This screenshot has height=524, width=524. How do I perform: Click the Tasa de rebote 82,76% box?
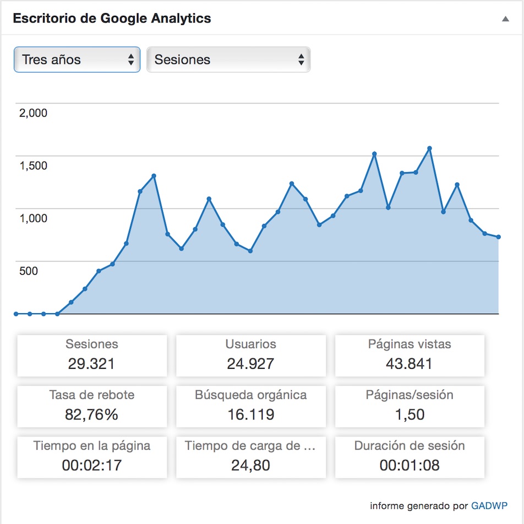92,406
